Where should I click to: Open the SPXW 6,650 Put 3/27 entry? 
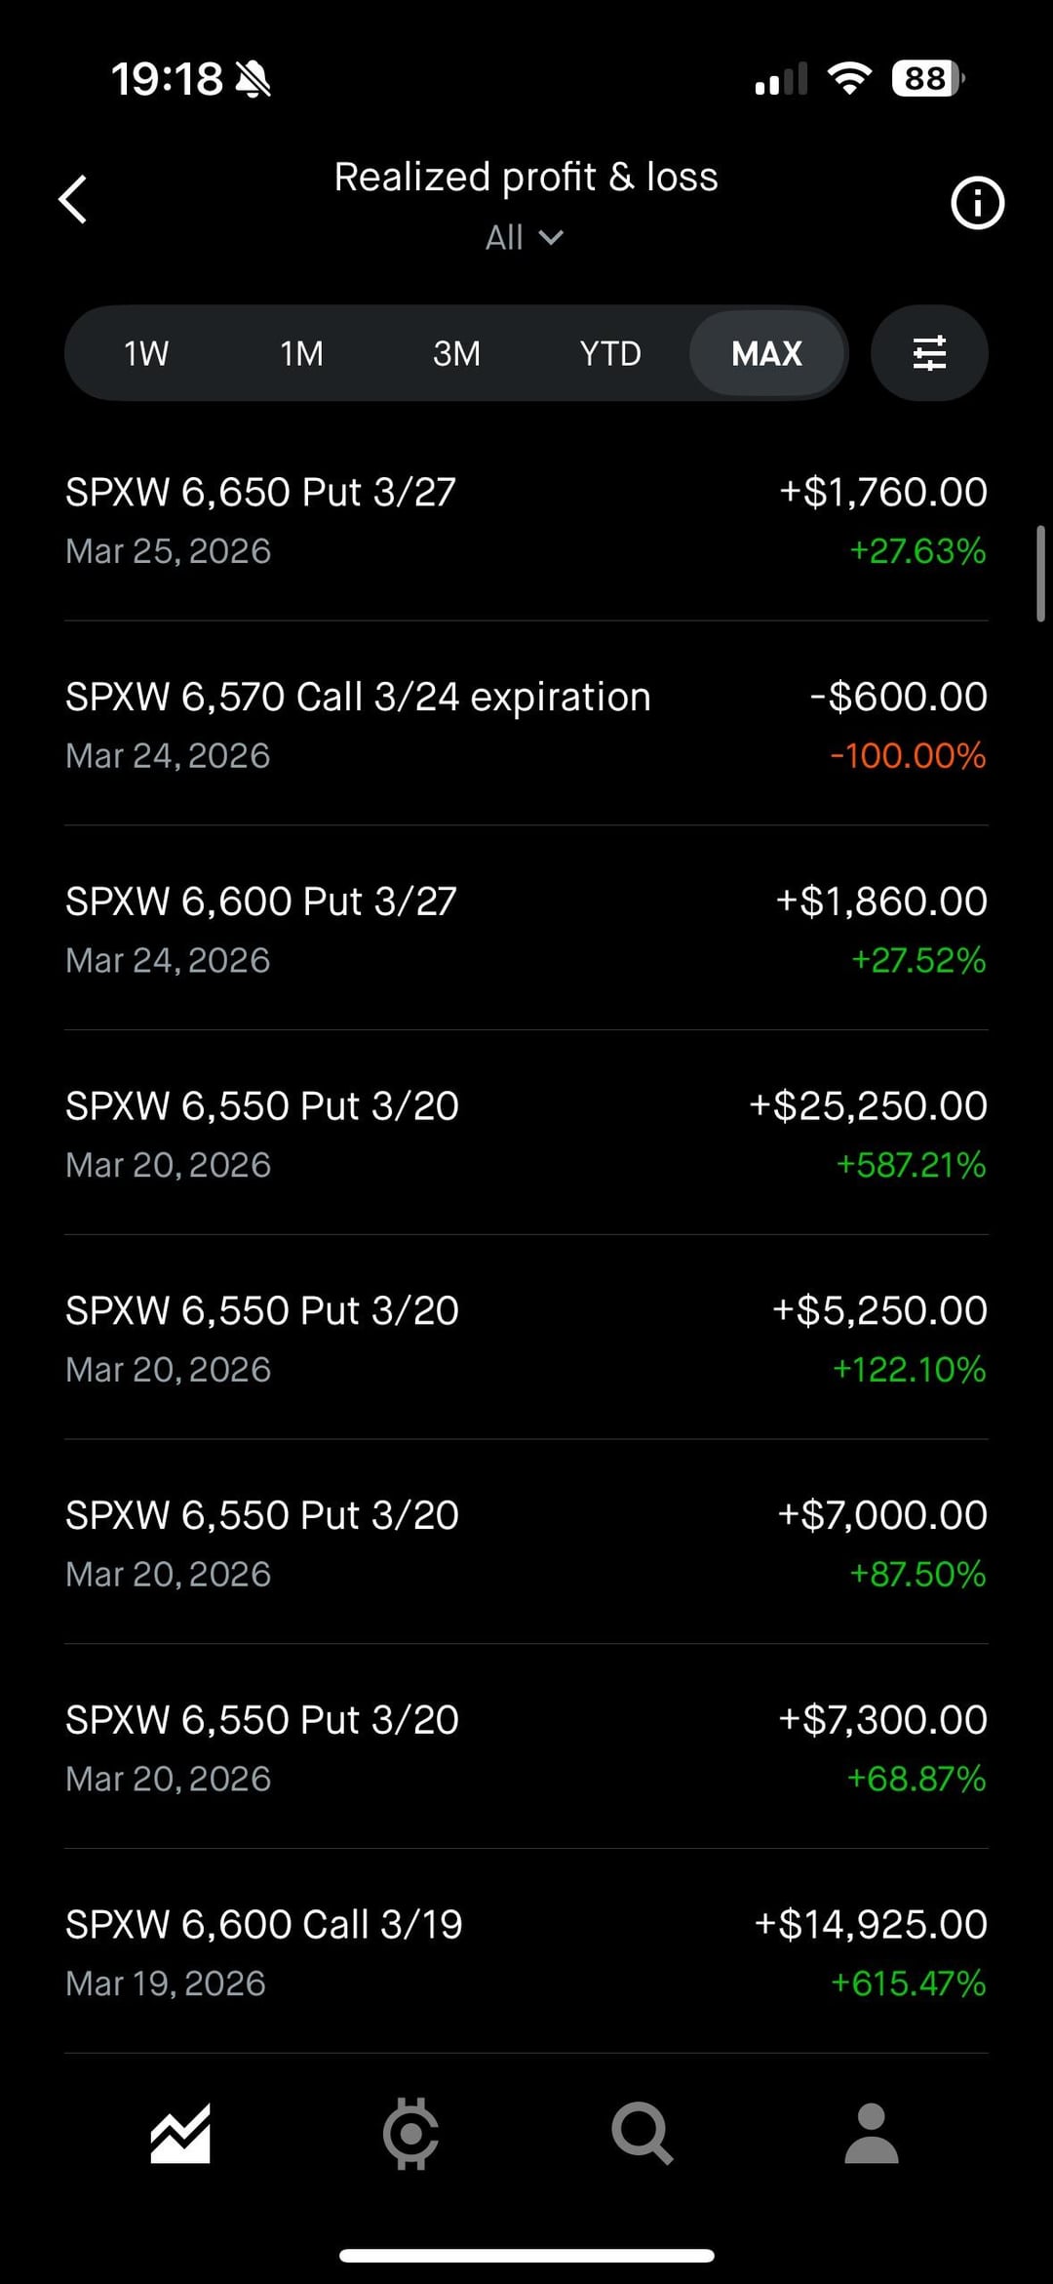pos(526,520)
